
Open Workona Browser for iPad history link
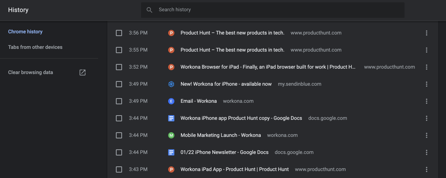pos(268,67)
